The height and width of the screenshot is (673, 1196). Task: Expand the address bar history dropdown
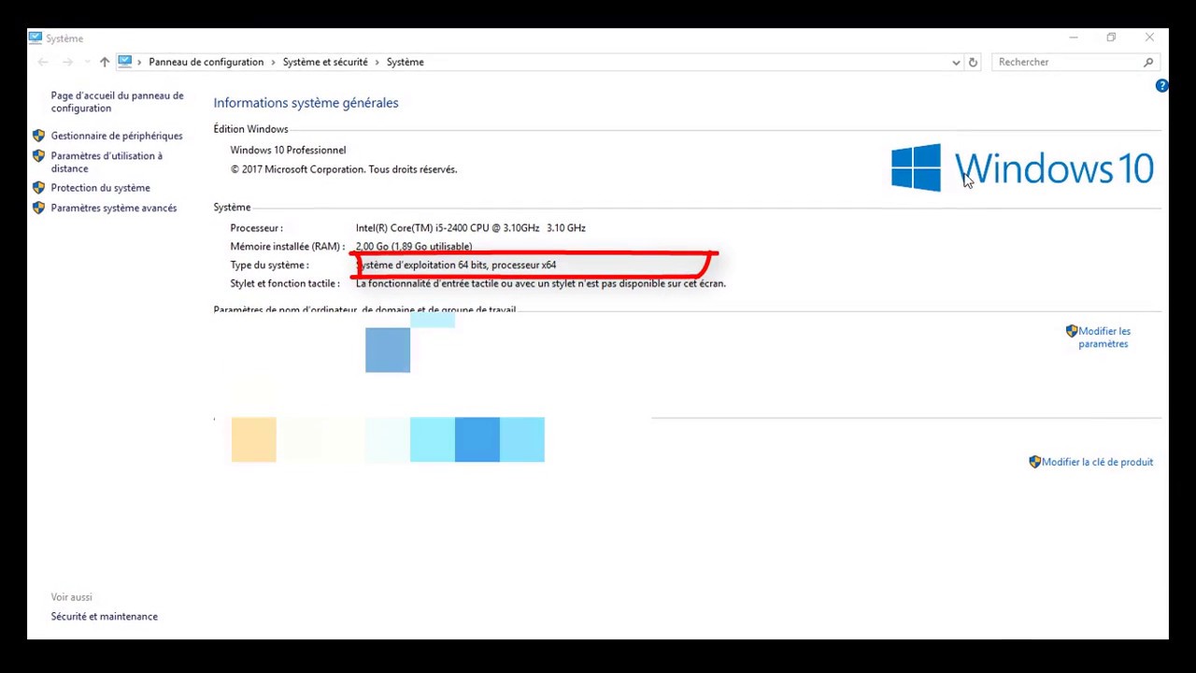(956, 62)
